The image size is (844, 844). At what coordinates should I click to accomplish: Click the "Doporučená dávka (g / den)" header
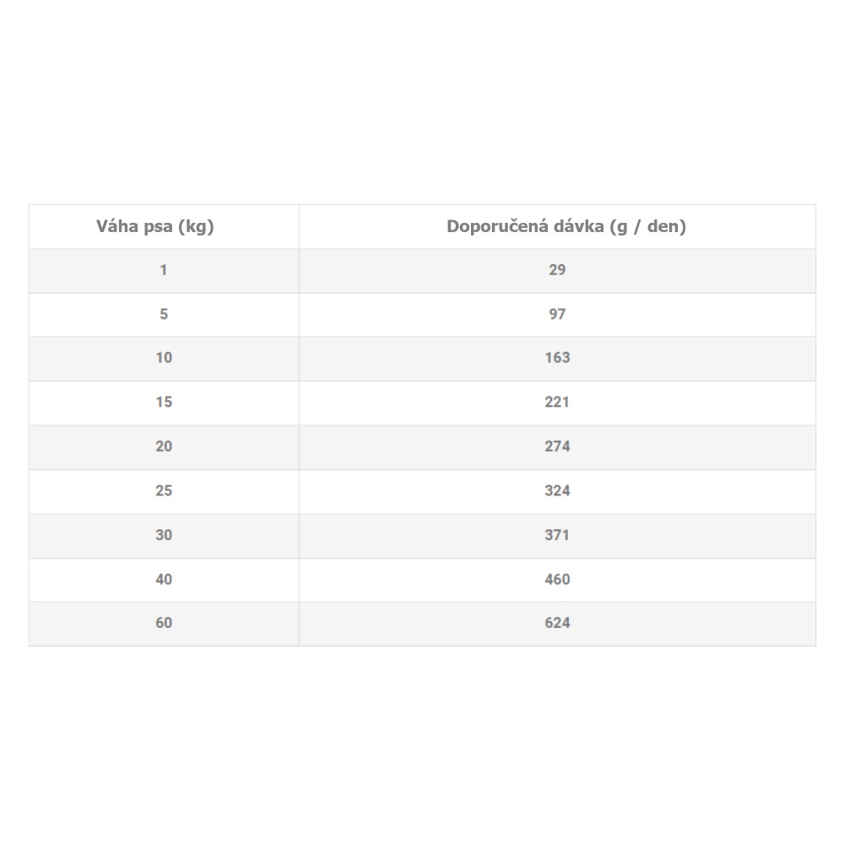point(557,226)
